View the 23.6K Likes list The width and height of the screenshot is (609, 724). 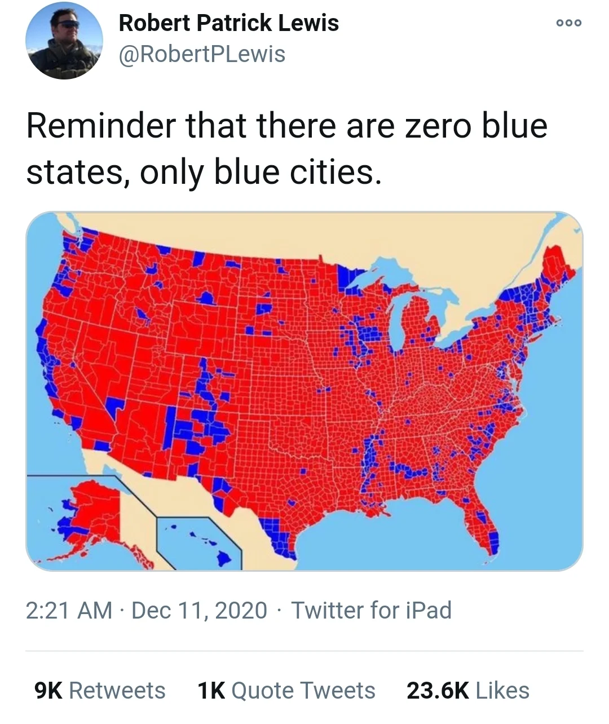click(x=468, y=690)
